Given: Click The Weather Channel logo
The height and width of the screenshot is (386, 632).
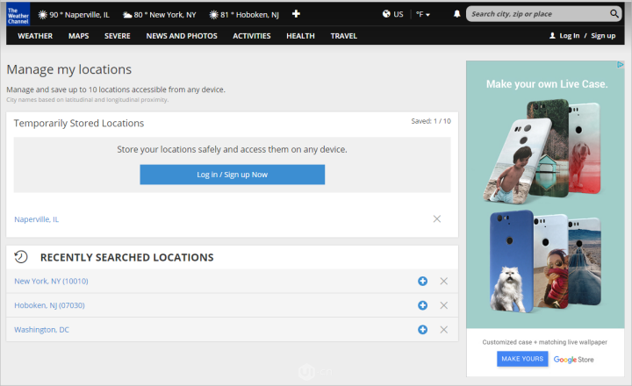Looking at the screenshot, I should [x=18, y=14].
